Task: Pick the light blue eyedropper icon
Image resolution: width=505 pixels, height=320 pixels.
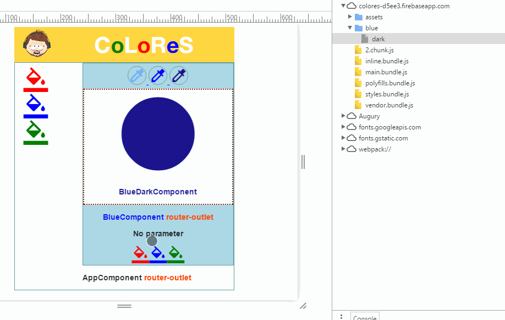Action: tap(137, 75)
